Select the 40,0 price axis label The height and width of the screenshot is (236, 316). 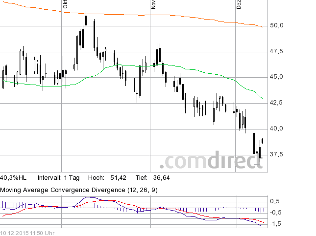tap(278, 129)
